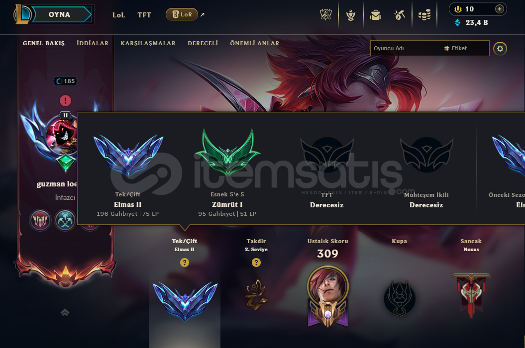The height and width of the screenshot is (348, 525).
Task: Open the Clash trophy icon in top bar
Action: coord(326,15)
